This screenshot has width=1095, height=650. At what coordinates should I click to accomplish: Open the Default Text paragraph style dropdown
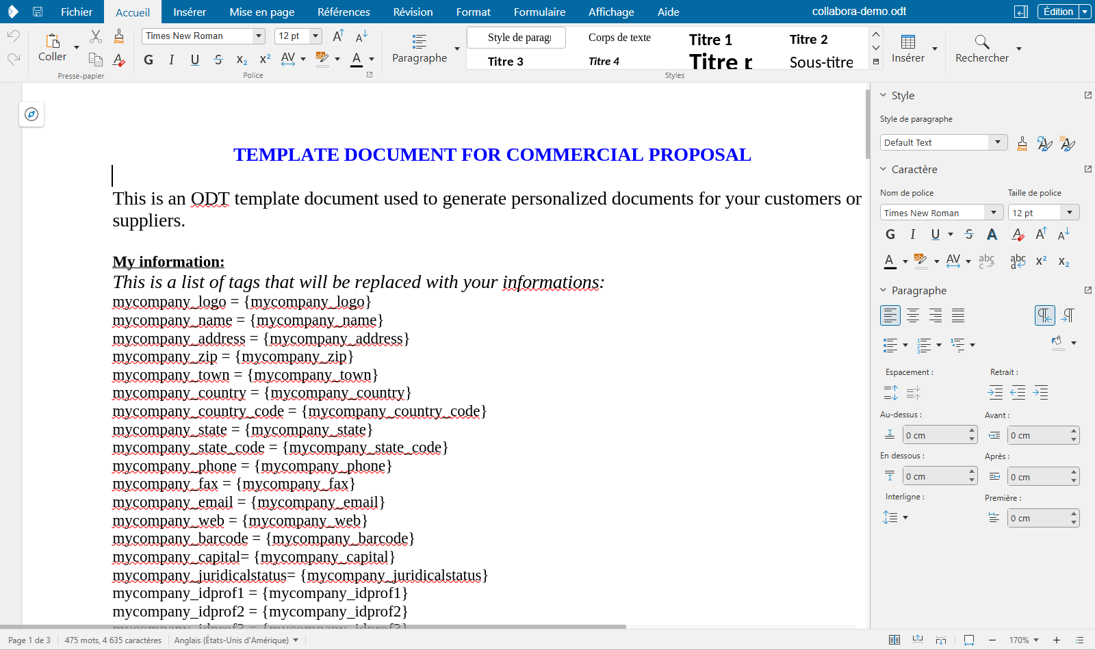[998, 142]
